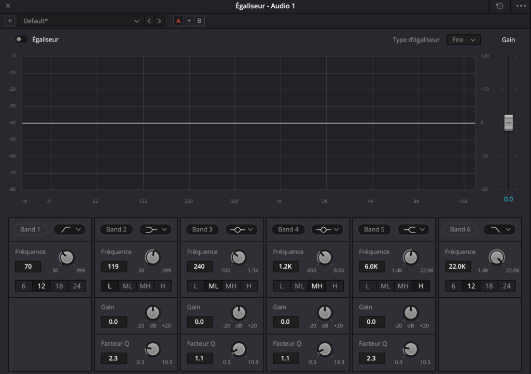Image resolution: width=531 pixels, height=374 pixels.
Task: Select MH range for Band 3
Action: coord(231,286)
